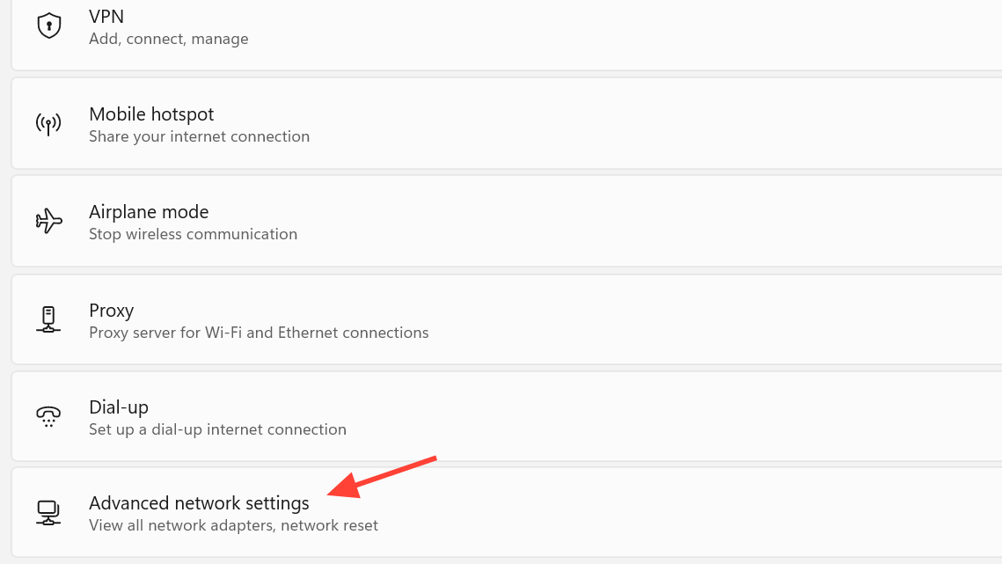Click the Advanced network settings computer icon
Viewport: 1002px width, 564px height.
(x=48, y=513)
